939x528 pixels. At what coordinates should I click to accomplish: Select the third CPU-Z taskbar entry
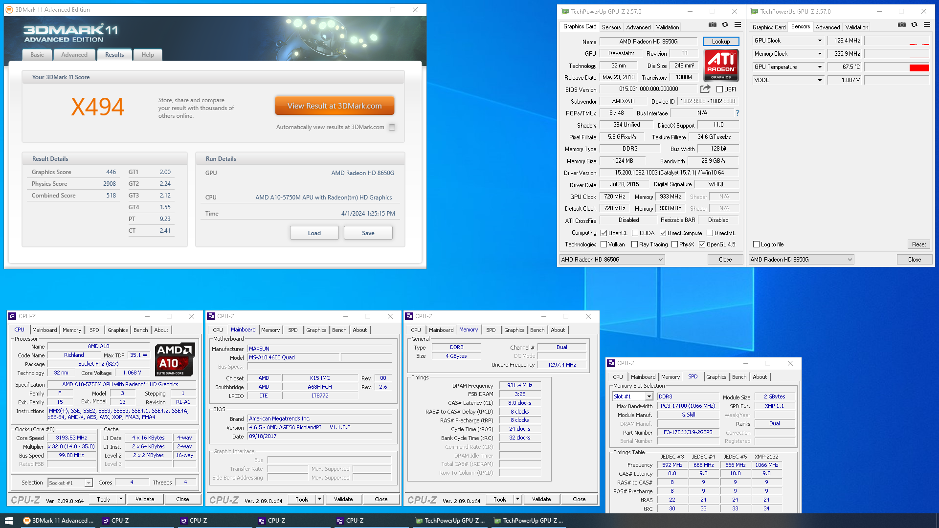pyautogui.click(x=293, y=521)
